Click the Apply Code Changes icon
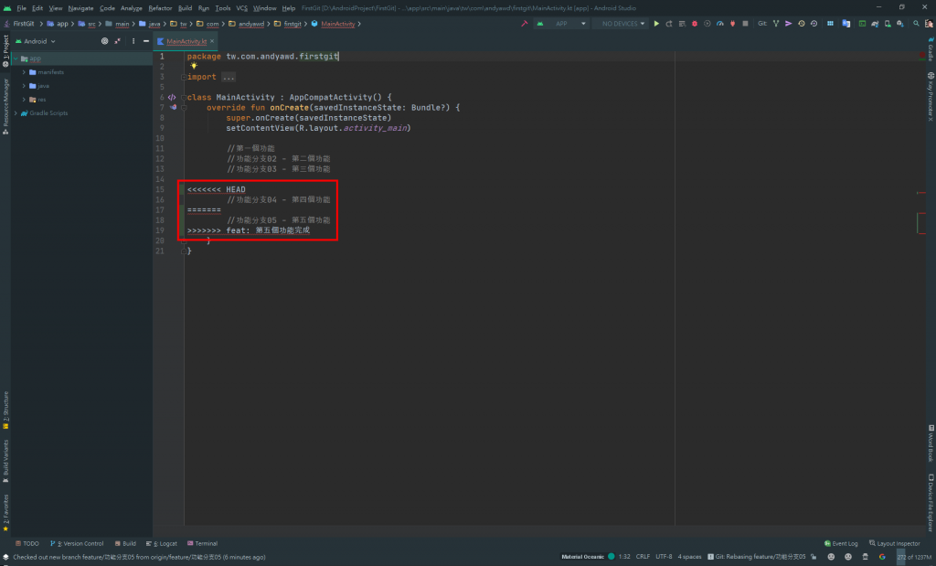 coord(682,24)
